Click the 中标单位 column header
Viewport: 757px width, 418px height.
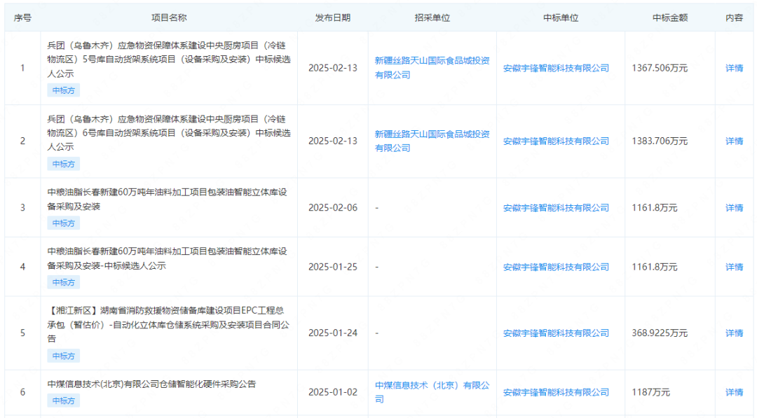(x=561, y=18)
